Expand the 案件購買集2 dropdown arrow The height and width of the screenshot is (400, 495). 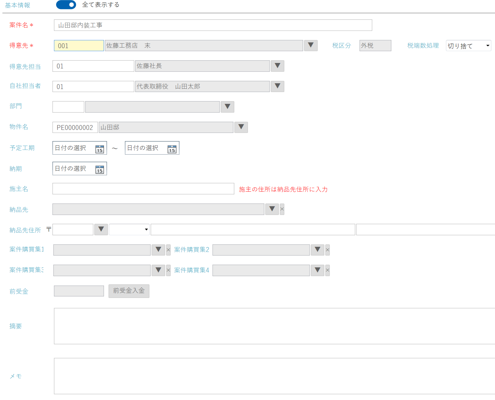(x=317, y=250)
